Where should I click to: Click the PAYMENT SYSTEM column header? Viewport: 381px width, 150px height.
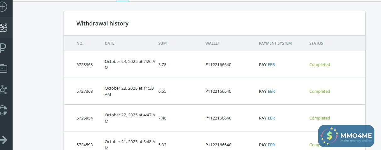point(275,43)
